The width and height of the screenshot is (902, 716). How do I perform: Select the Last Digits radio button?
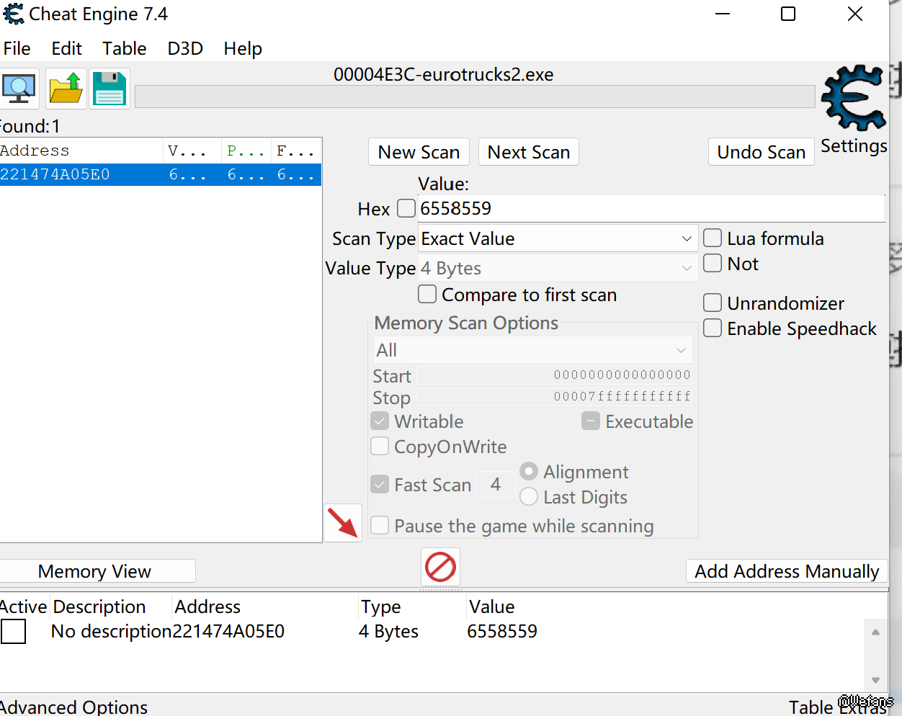pos(529,496)
